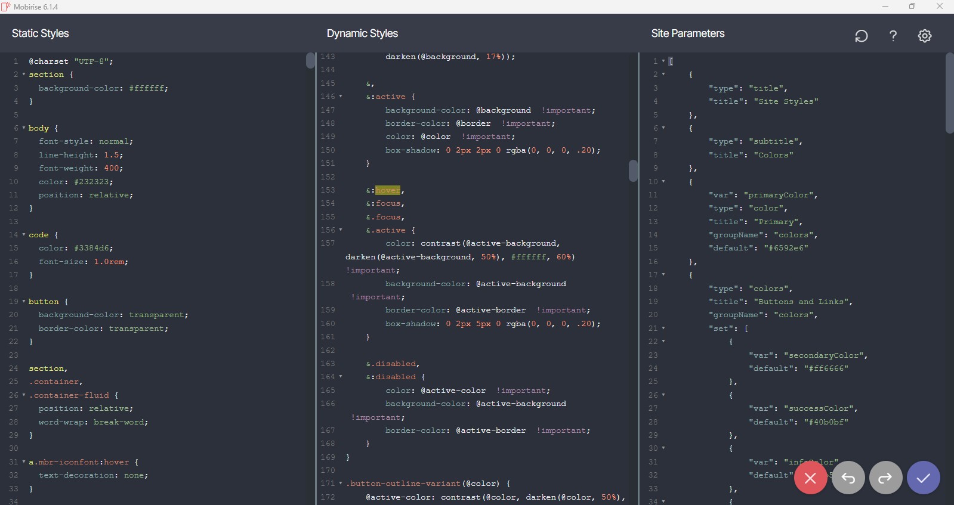The height and width of the screenshot is (505, 954).
Task: Click the reset refresh icon in header
Action: pos(861,36)
